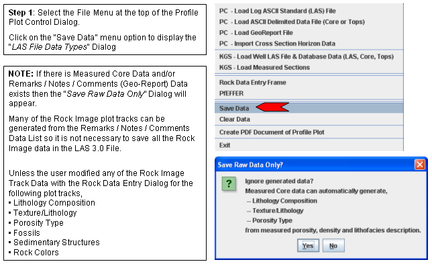The image size is (432, 264).
Task: Click the red arrow pointing at Save Data
Action: pos(272,107)
